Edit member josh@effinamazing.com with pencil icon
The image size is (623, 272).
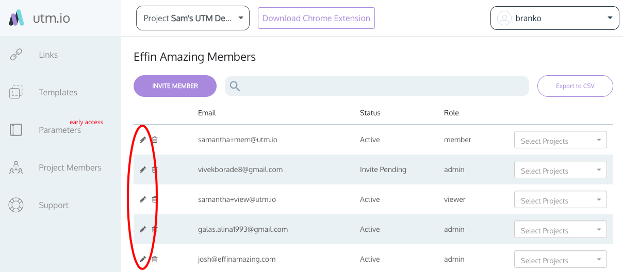pos(143,259)
